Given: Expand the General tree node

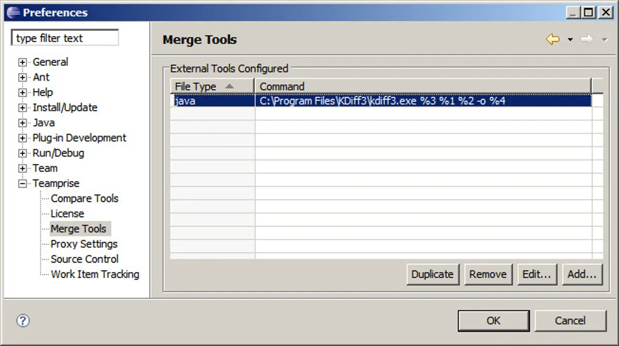Looking at the screenshot, I should click(22, 62).
